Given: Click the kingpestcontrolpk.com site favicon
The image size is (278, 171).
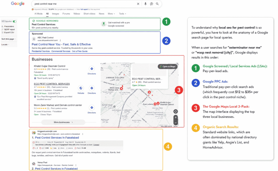Looking at the screenshot, I should click(x=34, y=133).
